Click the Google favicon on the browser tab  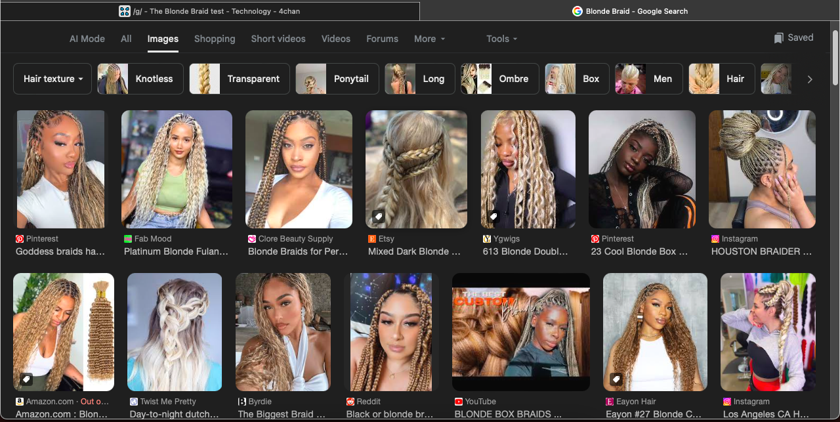click(577, 11)
